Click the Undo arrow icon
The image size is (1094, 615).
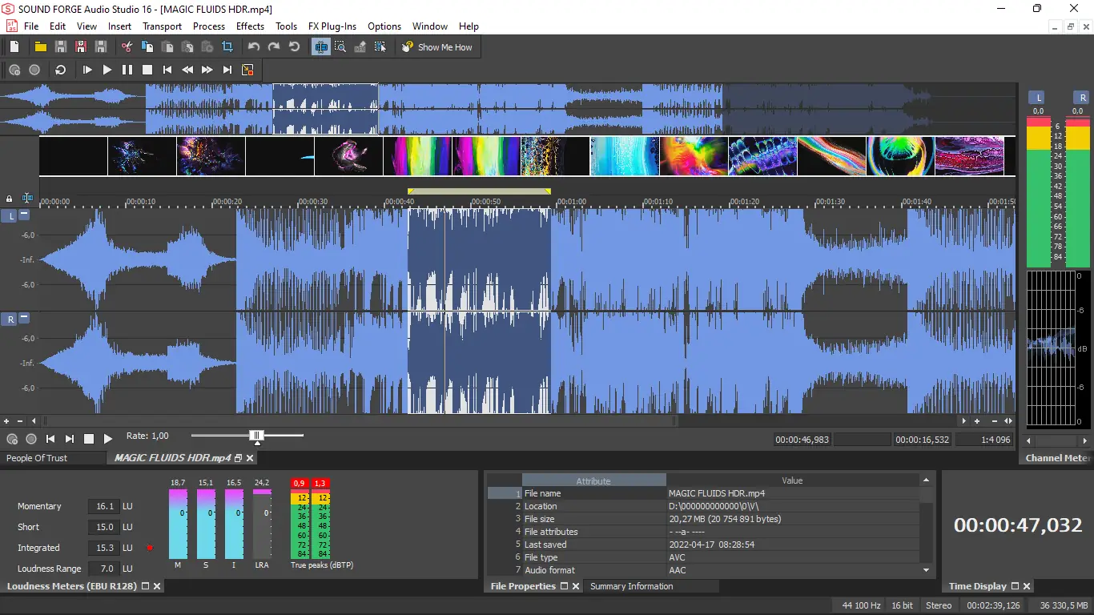click(254, 47)
